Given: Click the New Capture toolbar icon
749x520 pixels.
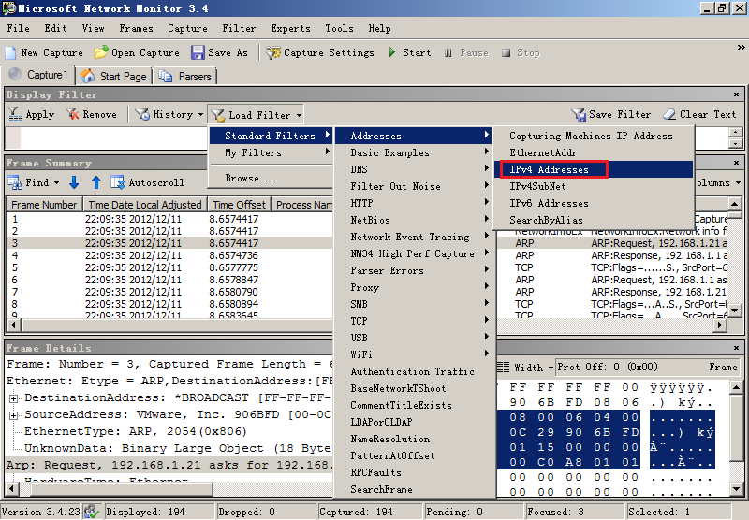Looking at the screenshot, I should point(10,52).
